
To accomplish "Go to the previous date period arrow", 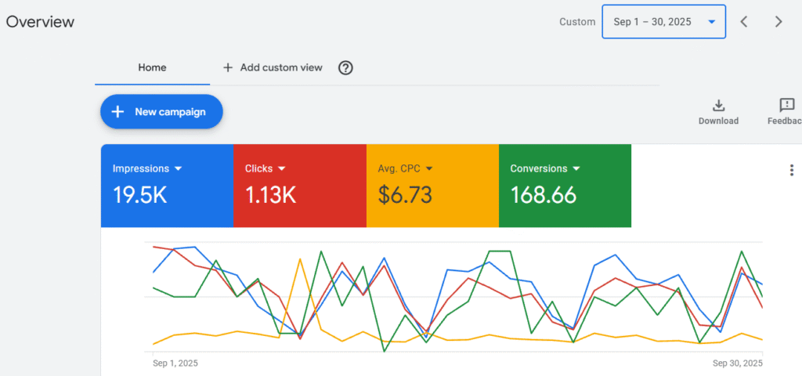I will point(744,22).
